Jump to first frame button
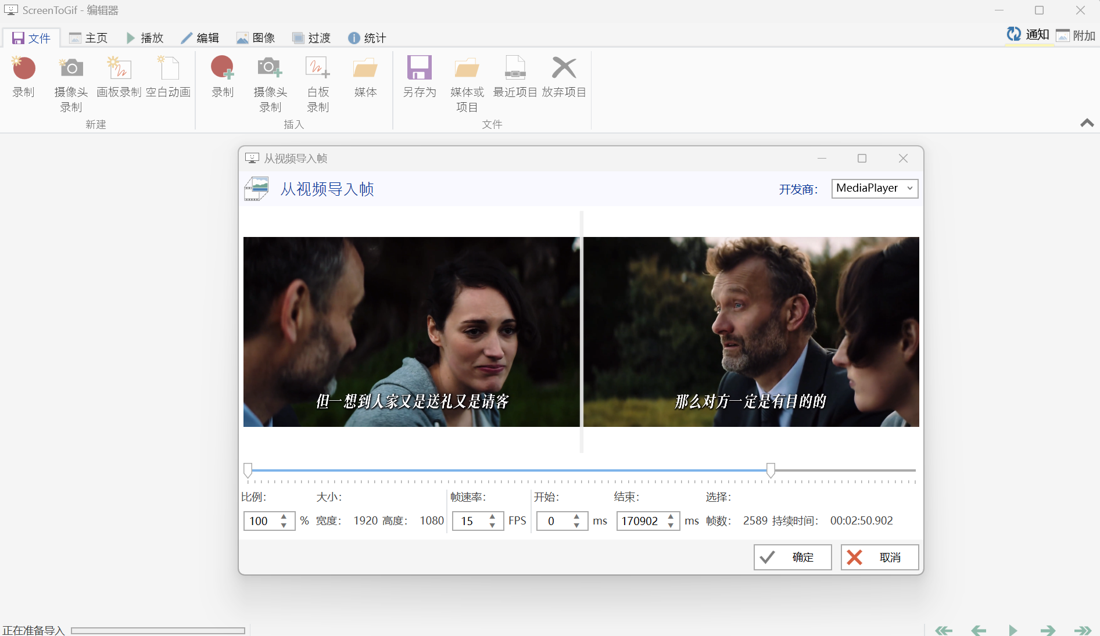This screenshot has height=636, width=1100. [944, 630]
